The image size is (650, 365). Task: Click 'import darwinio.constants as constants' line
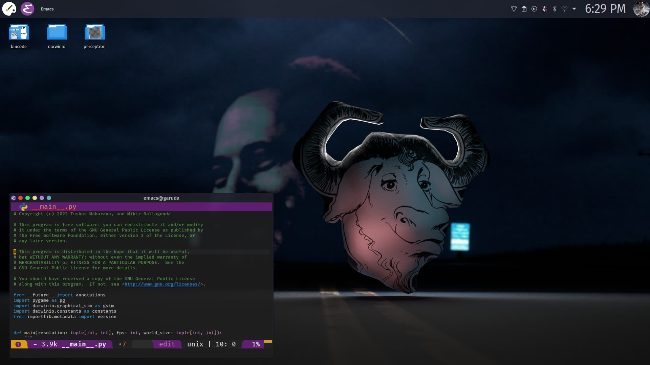coord(65,311)
